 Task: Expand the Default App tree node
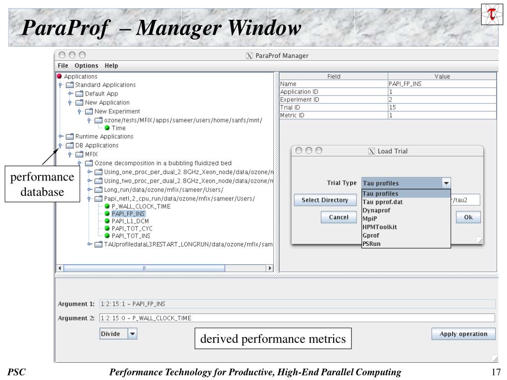[x=70, y=94]
